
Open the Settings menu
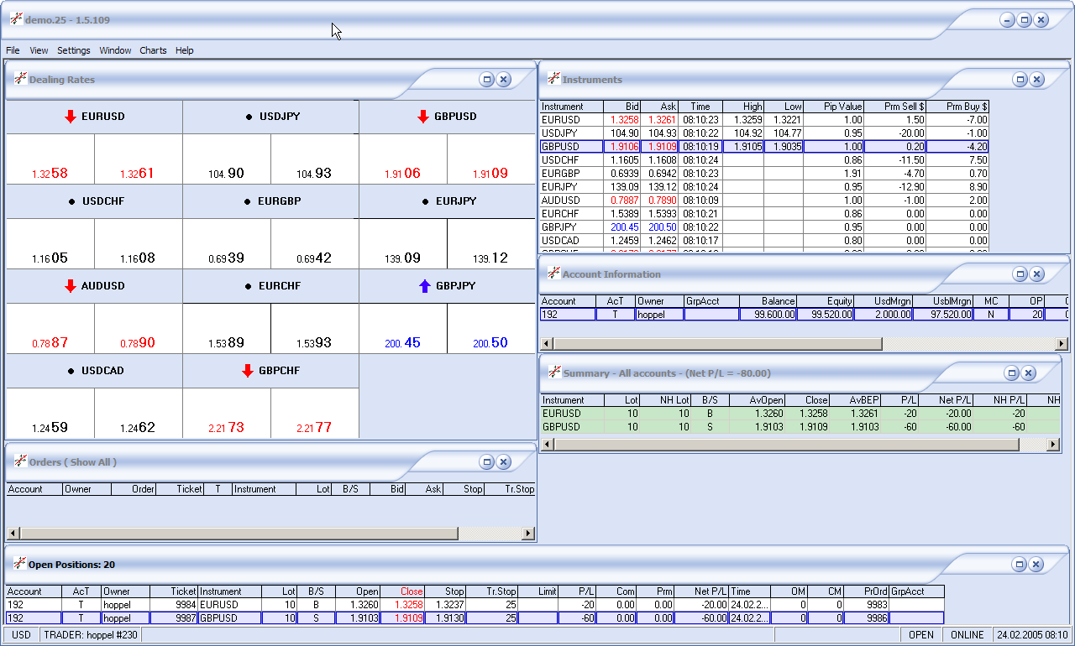click(x=73, y=50)
